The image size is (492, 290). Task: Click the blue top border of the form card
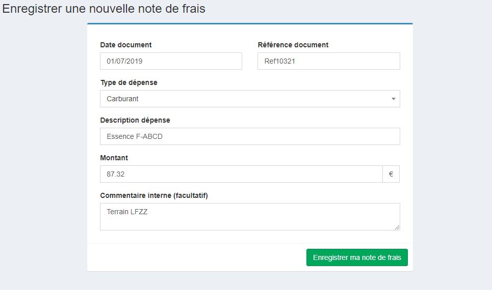pyautogui.click(x=250, y=23)
